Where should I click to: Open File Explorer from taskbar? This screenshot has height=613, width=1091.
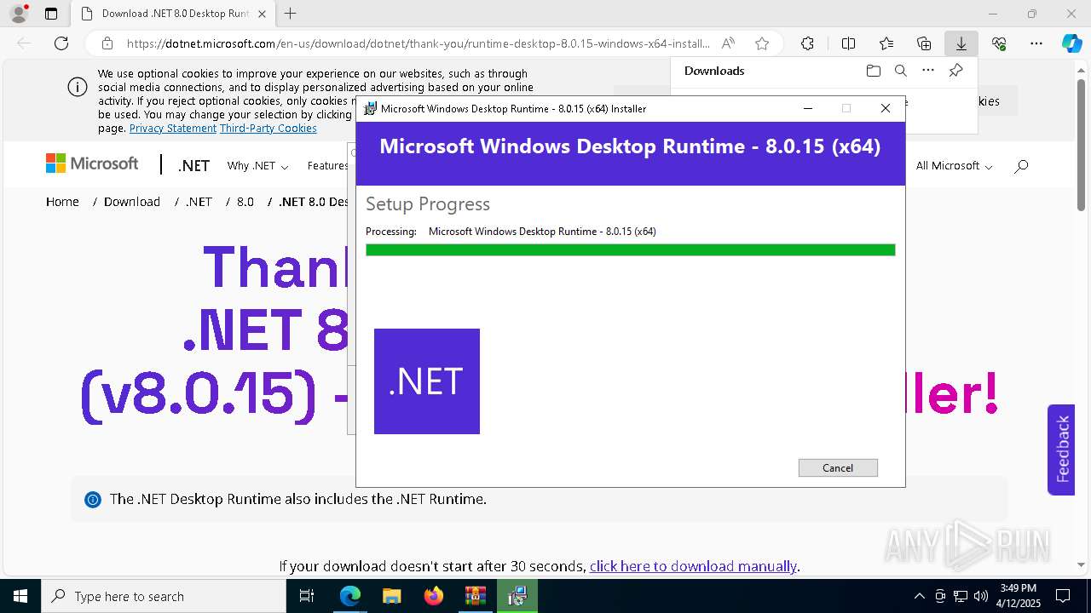click(x=391, y=596)
